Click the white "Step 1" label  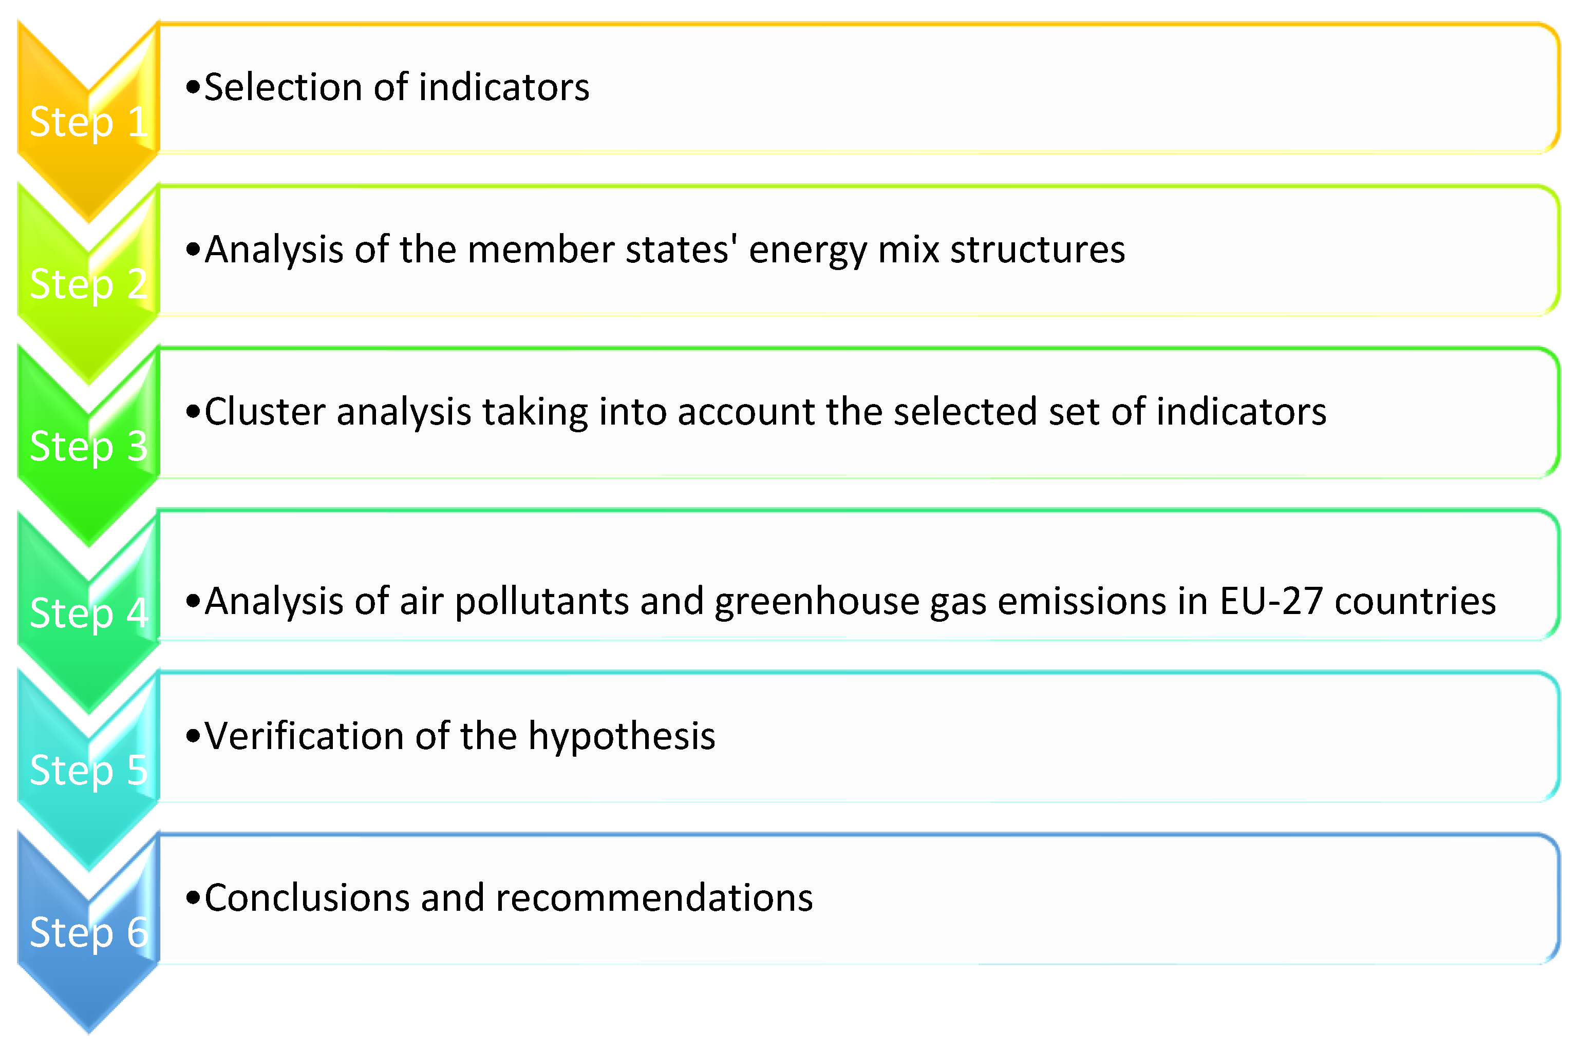click(x=89, y=122)
